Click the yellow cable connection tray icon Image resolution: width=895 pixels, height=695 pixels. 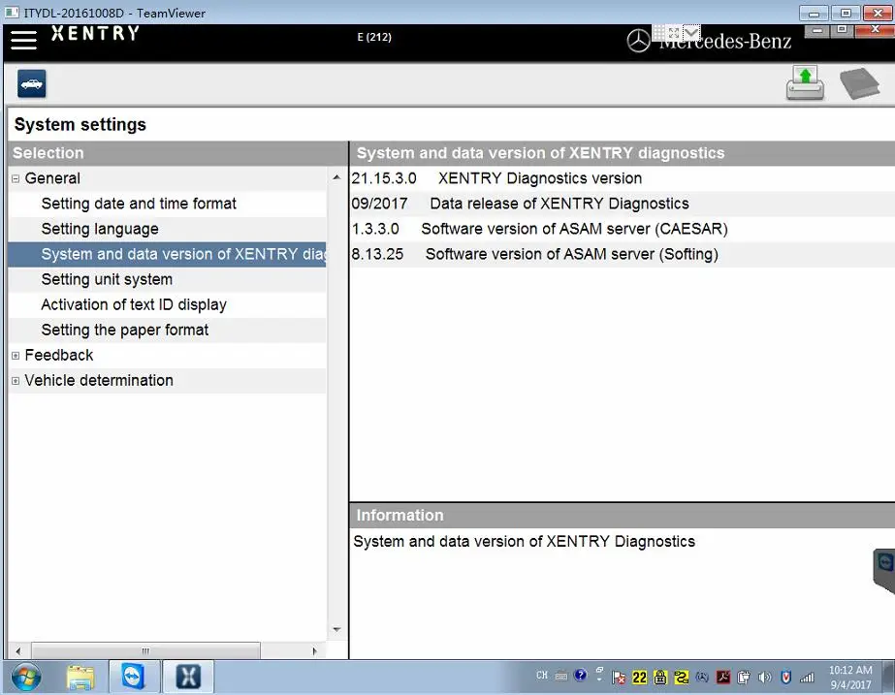tap(682, 678)
